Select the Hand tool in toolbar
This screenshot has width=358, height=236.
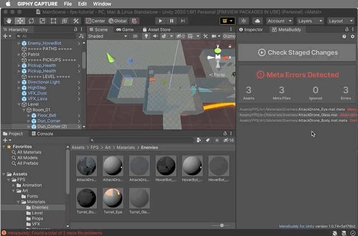click(x=9, y=21)
